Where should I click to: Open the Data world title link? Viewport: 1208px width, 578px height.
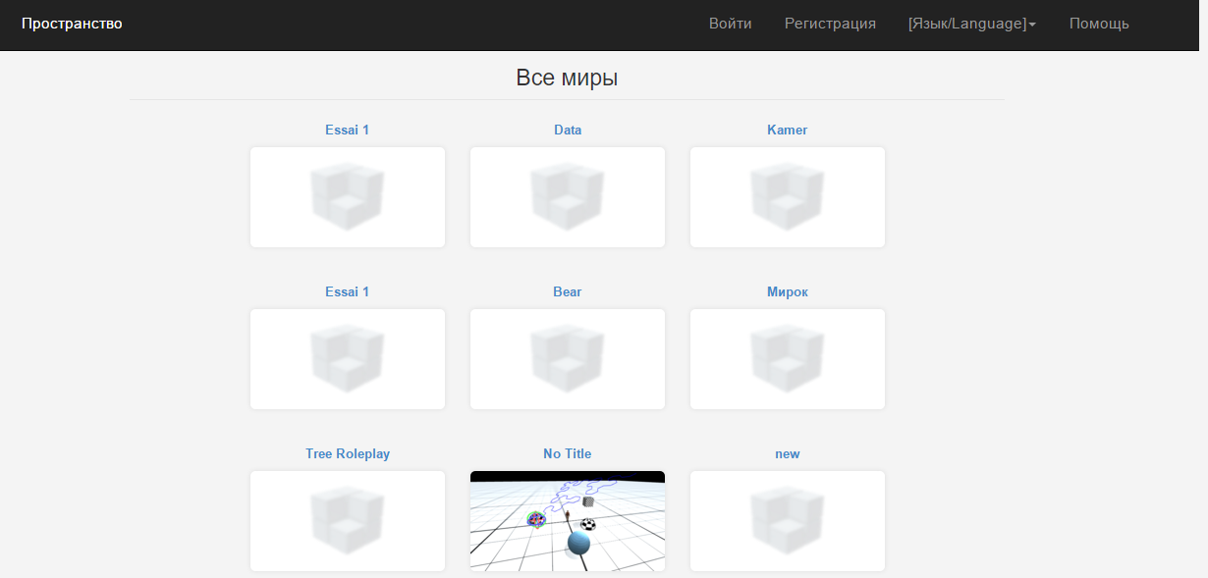(x=568, y=130)
